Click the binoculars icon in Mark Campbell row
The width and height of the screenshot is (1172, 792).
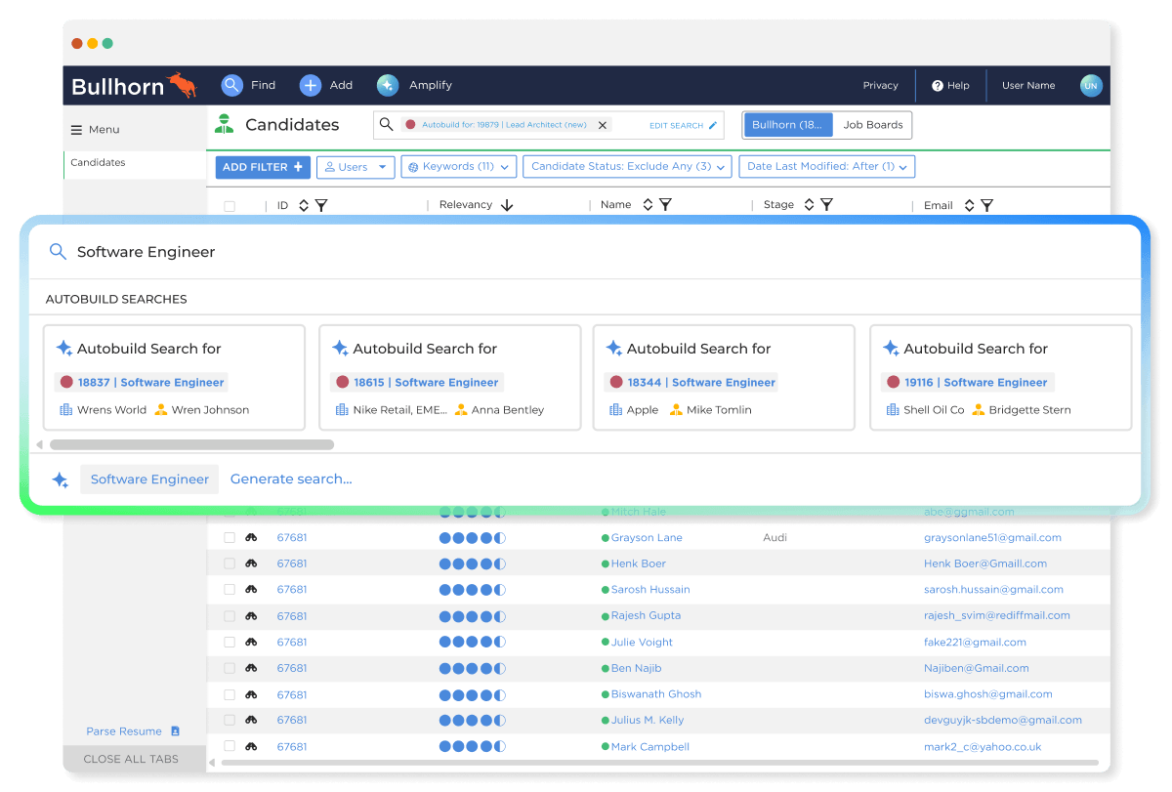[251, 746]
